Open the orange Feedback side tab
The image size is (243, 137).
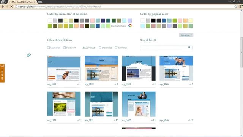point(2,73)
